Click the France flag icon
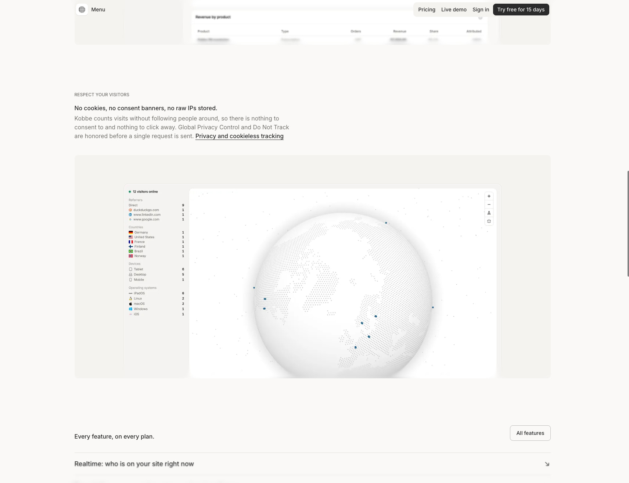 131,242
